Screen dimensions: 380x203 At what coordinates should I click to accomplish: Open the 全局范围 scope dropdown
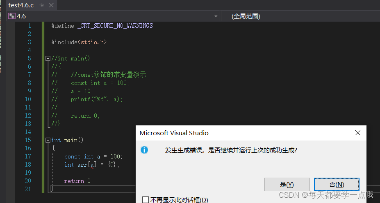(299, 16)
